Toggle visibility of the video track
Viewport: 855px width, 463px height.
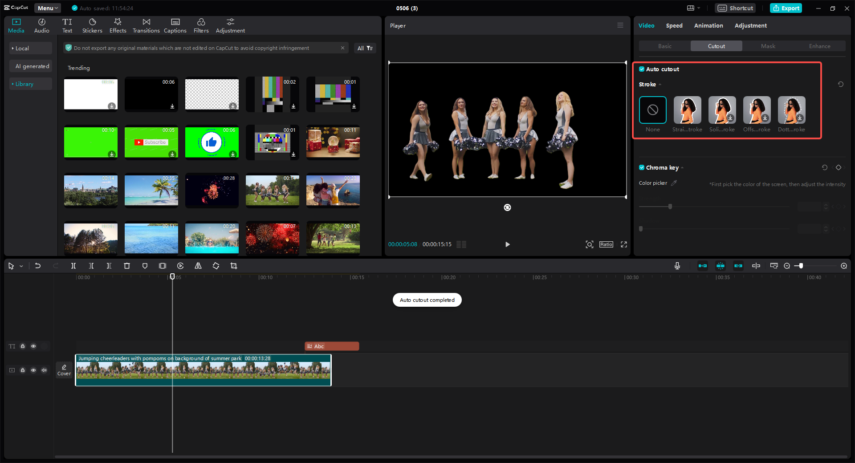pos(33,370)
